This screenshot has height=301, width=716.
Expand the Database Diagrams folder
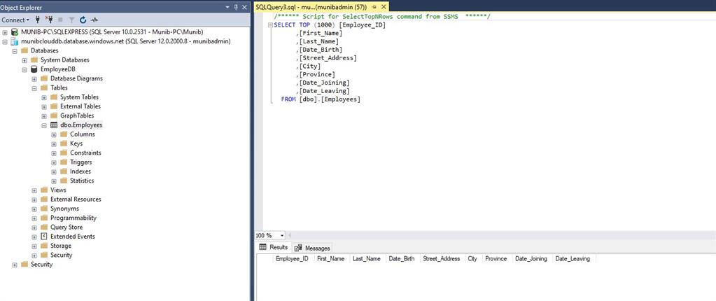(34, 78)
